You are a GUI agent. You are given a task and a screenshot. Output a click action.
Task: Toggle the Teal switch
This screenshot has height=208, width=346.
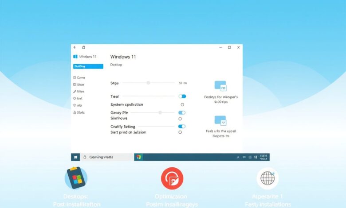pyautogui.click(x=182, y=96)
